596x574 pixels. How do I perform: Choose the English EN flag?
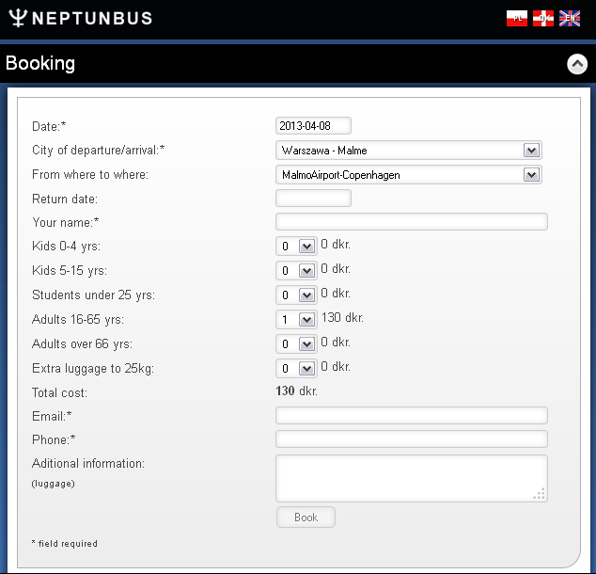click(570, 18)
